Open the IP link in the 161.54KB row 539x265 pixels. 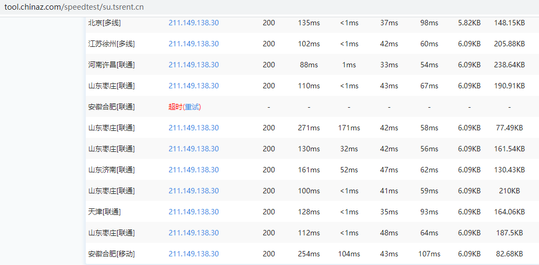194,149
